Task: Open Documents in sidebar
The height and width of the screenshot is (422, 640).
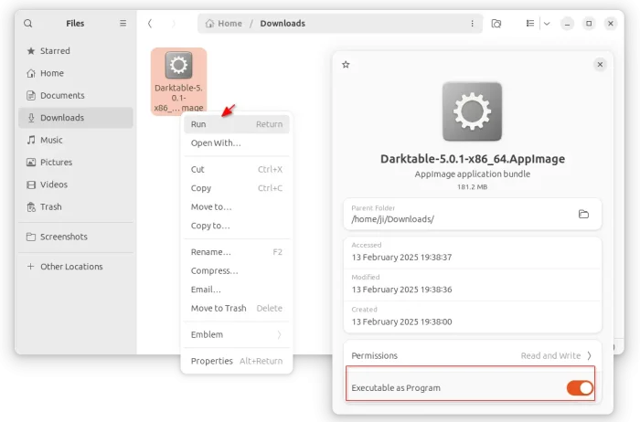Action: [76, 95]
